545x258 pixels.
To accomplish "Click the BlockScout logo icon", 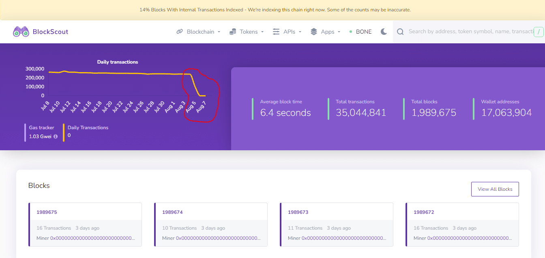I will pyautogui.click(x=21, y=32).
